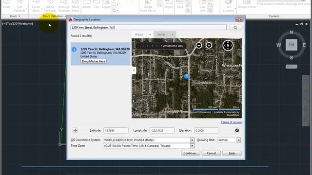This screenshot has height=175, width=312.
Task: Click Create Point Cloud ribbon icon
Action: (x=148, y=6)
